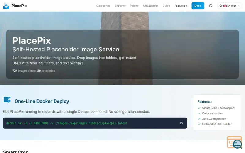Open the English language dropdown
Viewport: 245px width, 153px height.
pos(229,6)
